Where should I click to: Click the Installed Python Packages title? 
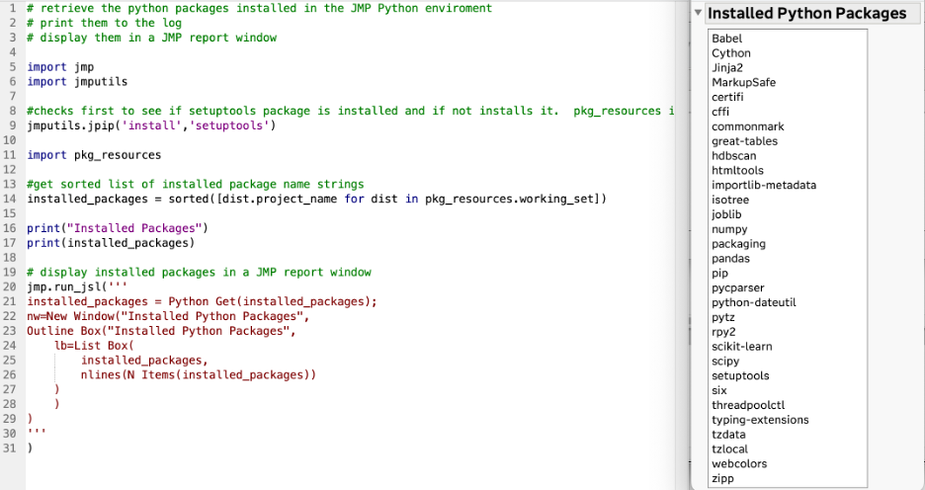point(806,14)
